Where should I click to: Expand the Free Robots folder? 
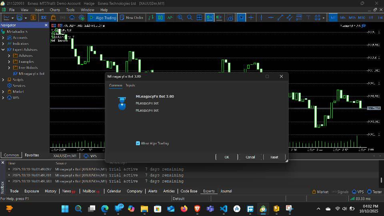pos(9,68)
